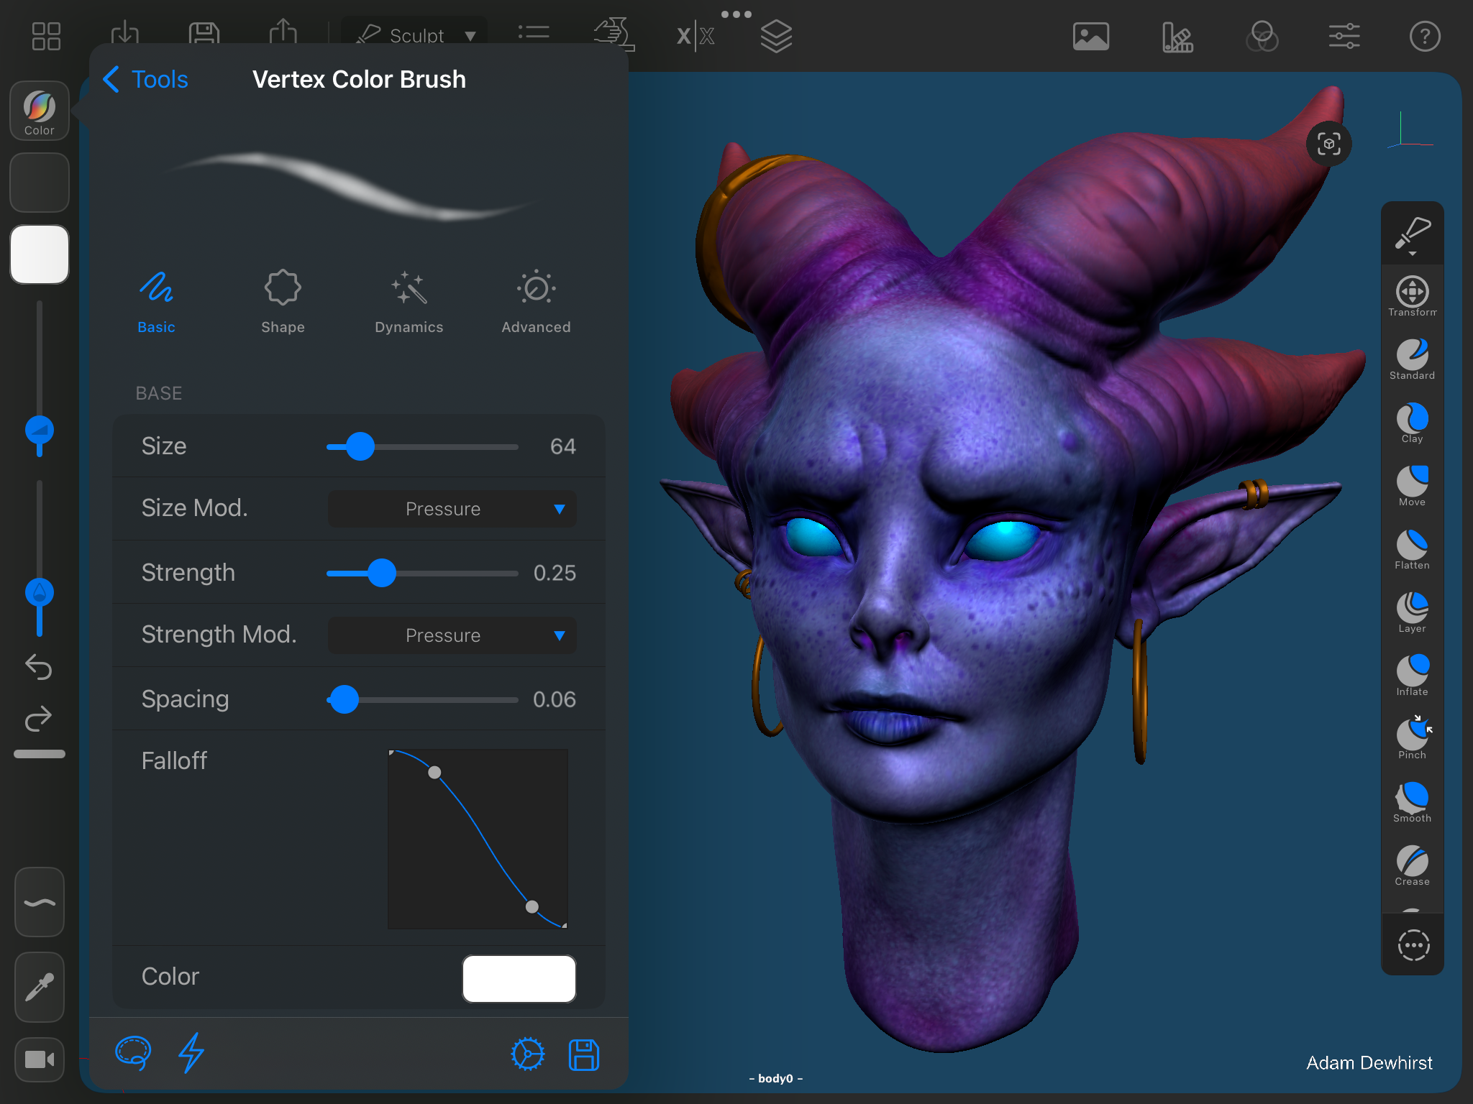Open the reference image icon
This screenshot has width=1473, height=1104.
click(x=1091, y=36)
